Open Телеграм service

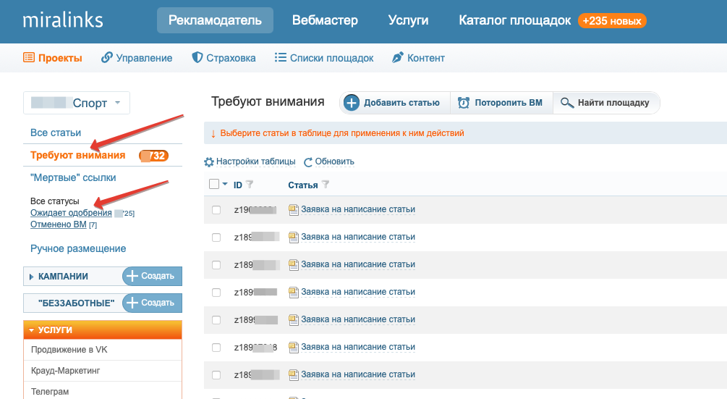point(50,392)
